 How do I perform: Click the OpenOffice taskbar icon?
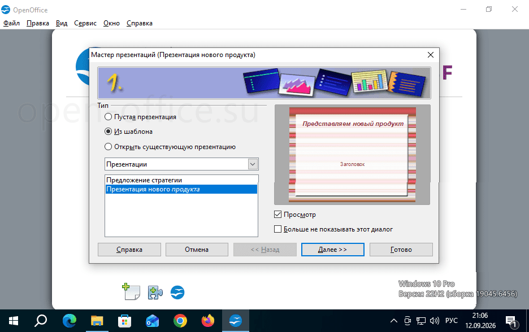click(236, 321)
